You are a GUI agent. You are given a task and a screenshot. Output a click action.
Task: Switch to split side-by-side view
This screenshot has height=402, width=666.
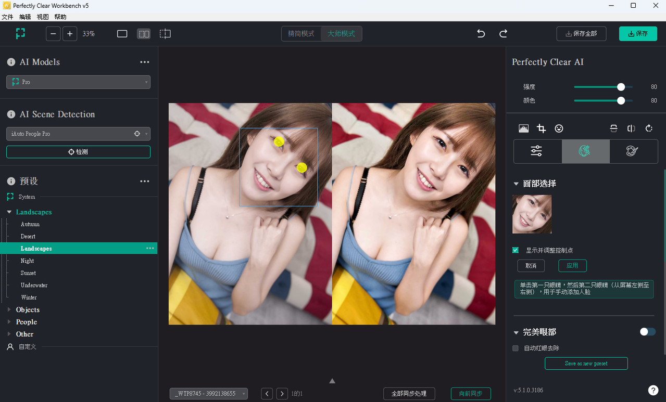[x=144, y=34]
